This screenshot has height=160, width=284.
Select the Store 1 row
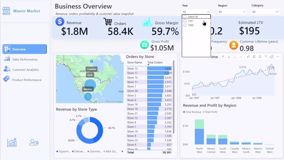point(149,127)
